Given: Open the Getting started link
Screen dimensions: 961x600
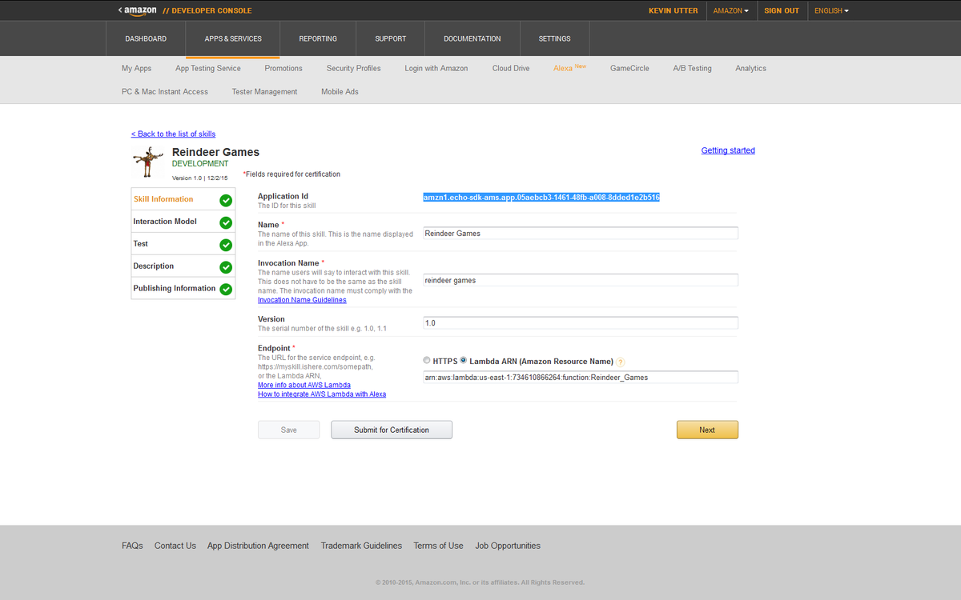Looking at the screenshot, I should 728,150.
